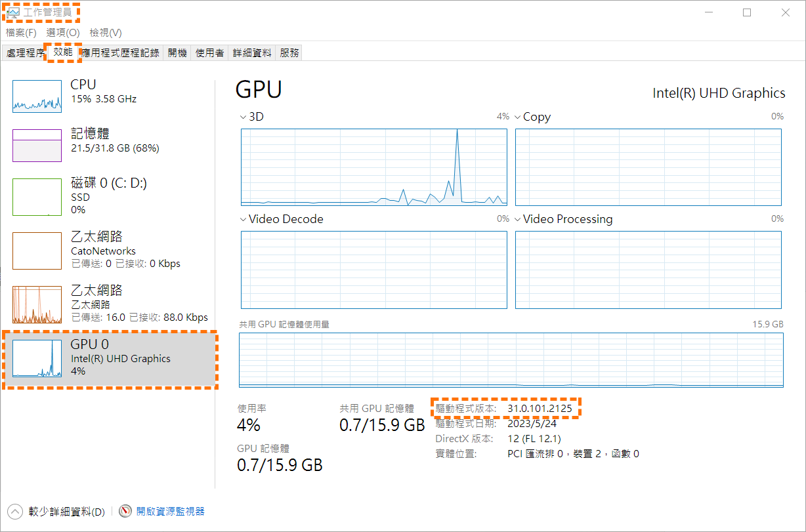Switch to the 詳細資料 tab
Screen dimensions: 806x532
[252, 53]
